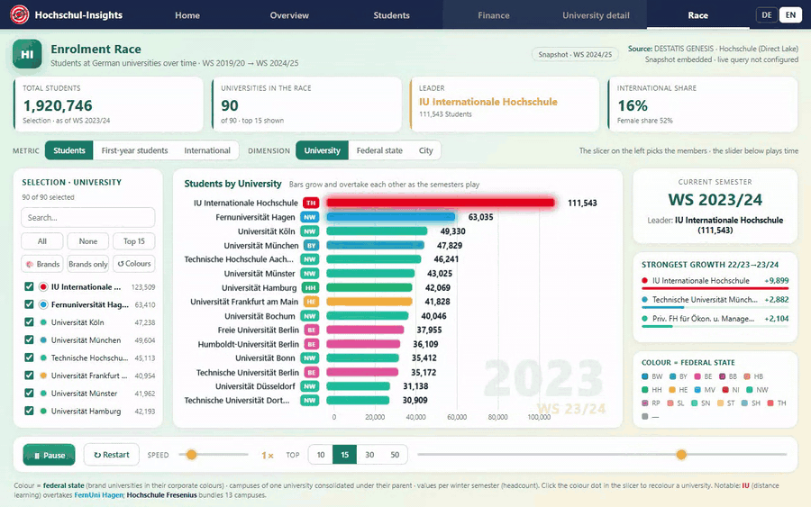The width and height of the screenshot is (811, 507).
Task: Click the red colour dot for IU Internationale
Action: 43,287
